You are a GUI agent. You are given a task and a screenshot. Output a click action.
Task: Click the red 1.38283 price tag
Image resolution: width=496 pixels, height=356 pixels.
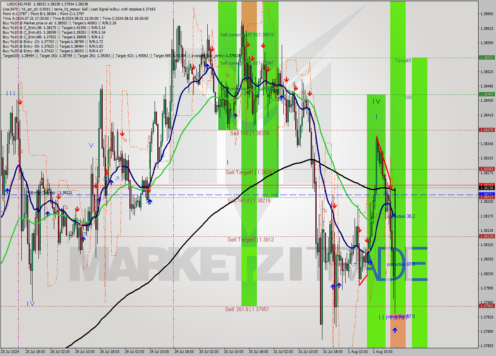[487, 169]
